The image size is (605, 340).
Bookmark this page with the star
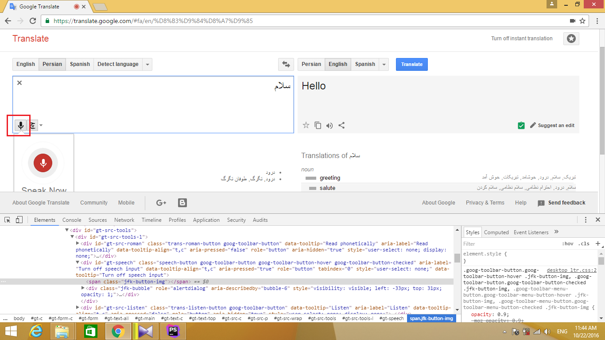pos(582,21)
